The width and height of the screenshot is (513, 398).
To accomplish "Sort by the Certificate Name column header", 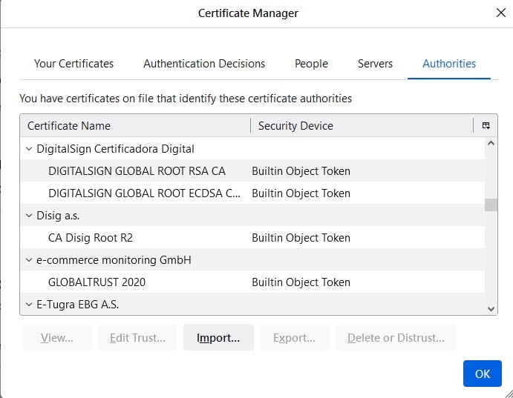I will coord(135,126).
